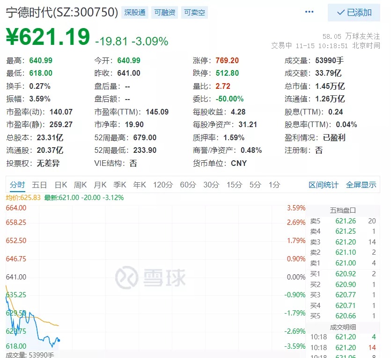This screenshot has height=358, width=391.
Task: Switch to the 周K chart tab
Action: 80,185
